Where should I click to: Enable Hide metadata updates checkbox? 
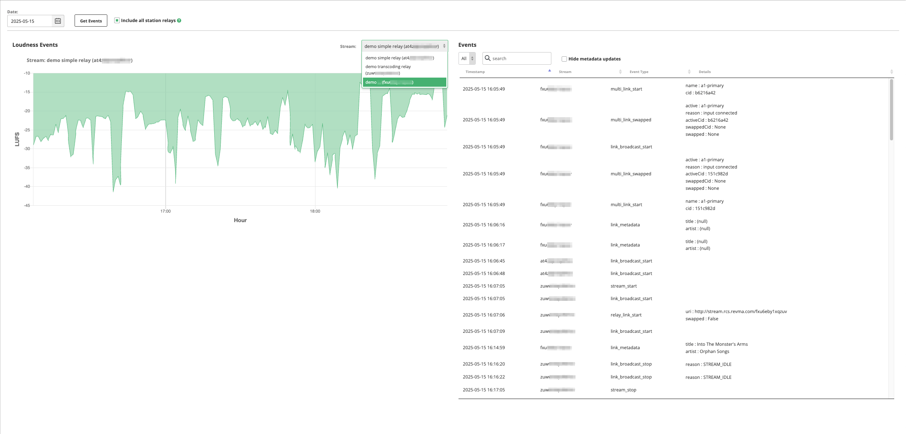pos(564,59)
